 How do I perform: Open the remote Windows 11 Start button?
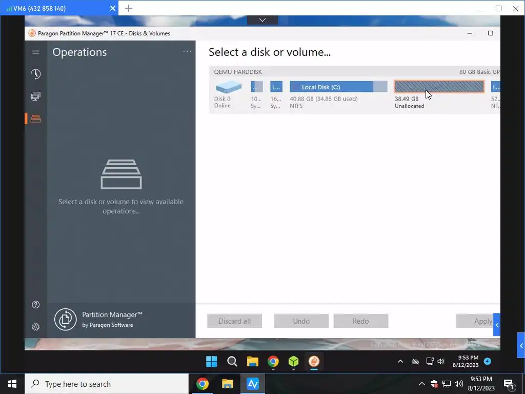pyautogui.click(x=212, y=362)
